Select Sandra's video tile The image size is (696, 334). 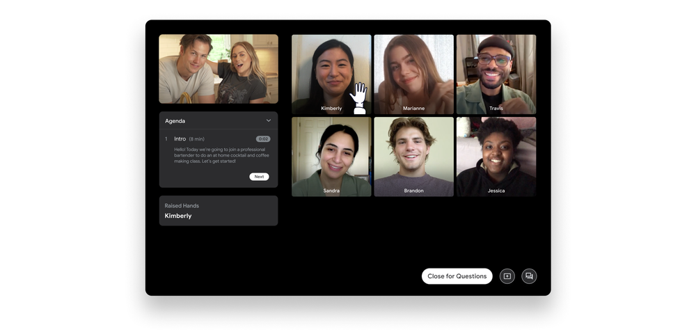pos(331,156)
